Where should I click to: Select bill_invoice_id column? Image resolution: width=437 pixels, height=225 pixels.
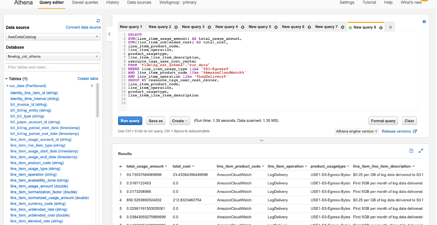point(29,104)
